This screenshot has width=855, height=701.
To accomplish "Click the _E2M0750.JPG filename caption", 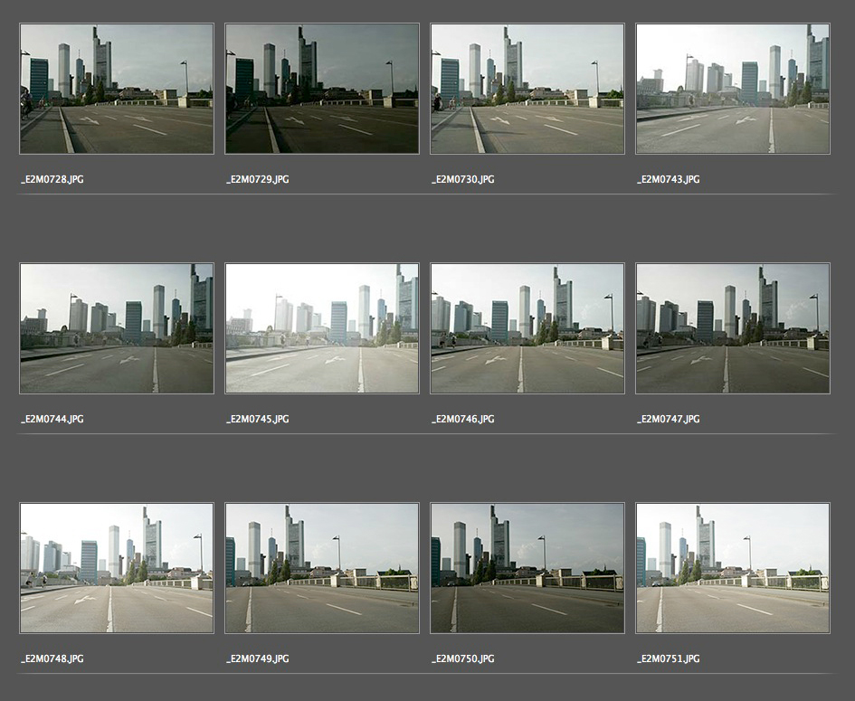I will click(x=462, y=659).
